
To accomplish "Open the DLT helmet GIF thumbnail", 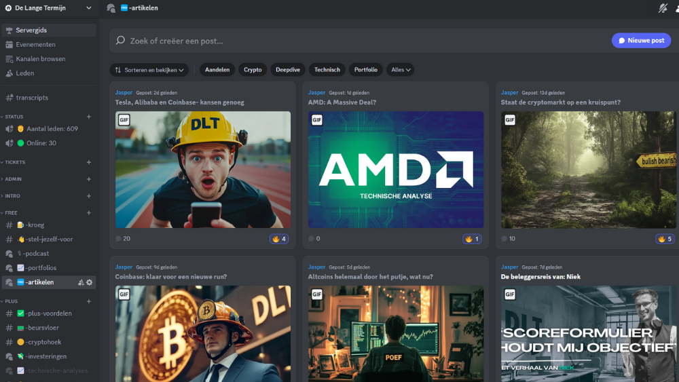I will [x=203, y=170].
